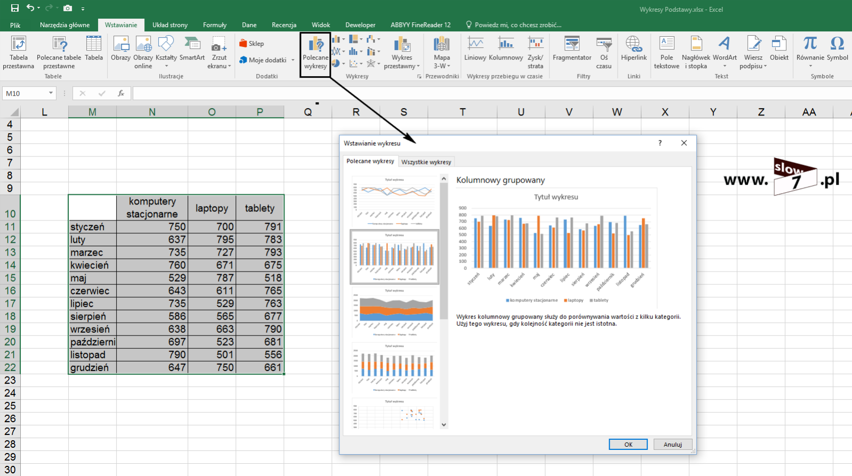The height and width of the screenshot is (476, 852).
Task: Confirm the chart dialog with OK
Action: pyautogui.click(x=628, y=444)
